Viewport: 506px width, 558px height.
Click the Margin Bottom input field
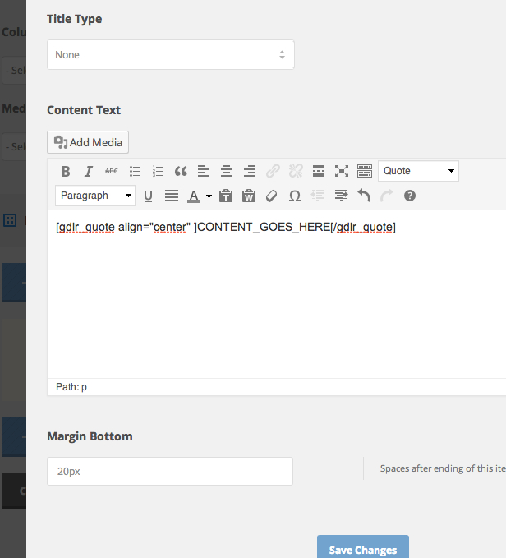click(170, 472)
